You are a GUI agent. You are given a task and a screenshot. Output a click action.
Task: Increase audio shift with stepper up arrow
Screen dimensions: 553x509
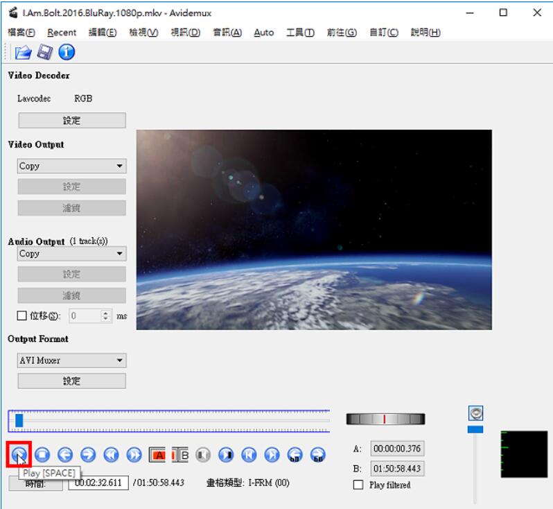(105, 312)
